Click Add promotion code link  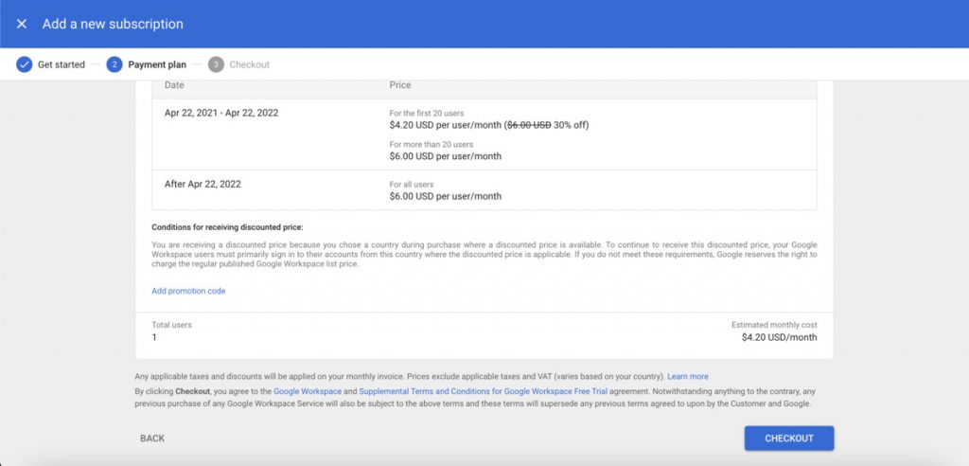coord(188,291)
